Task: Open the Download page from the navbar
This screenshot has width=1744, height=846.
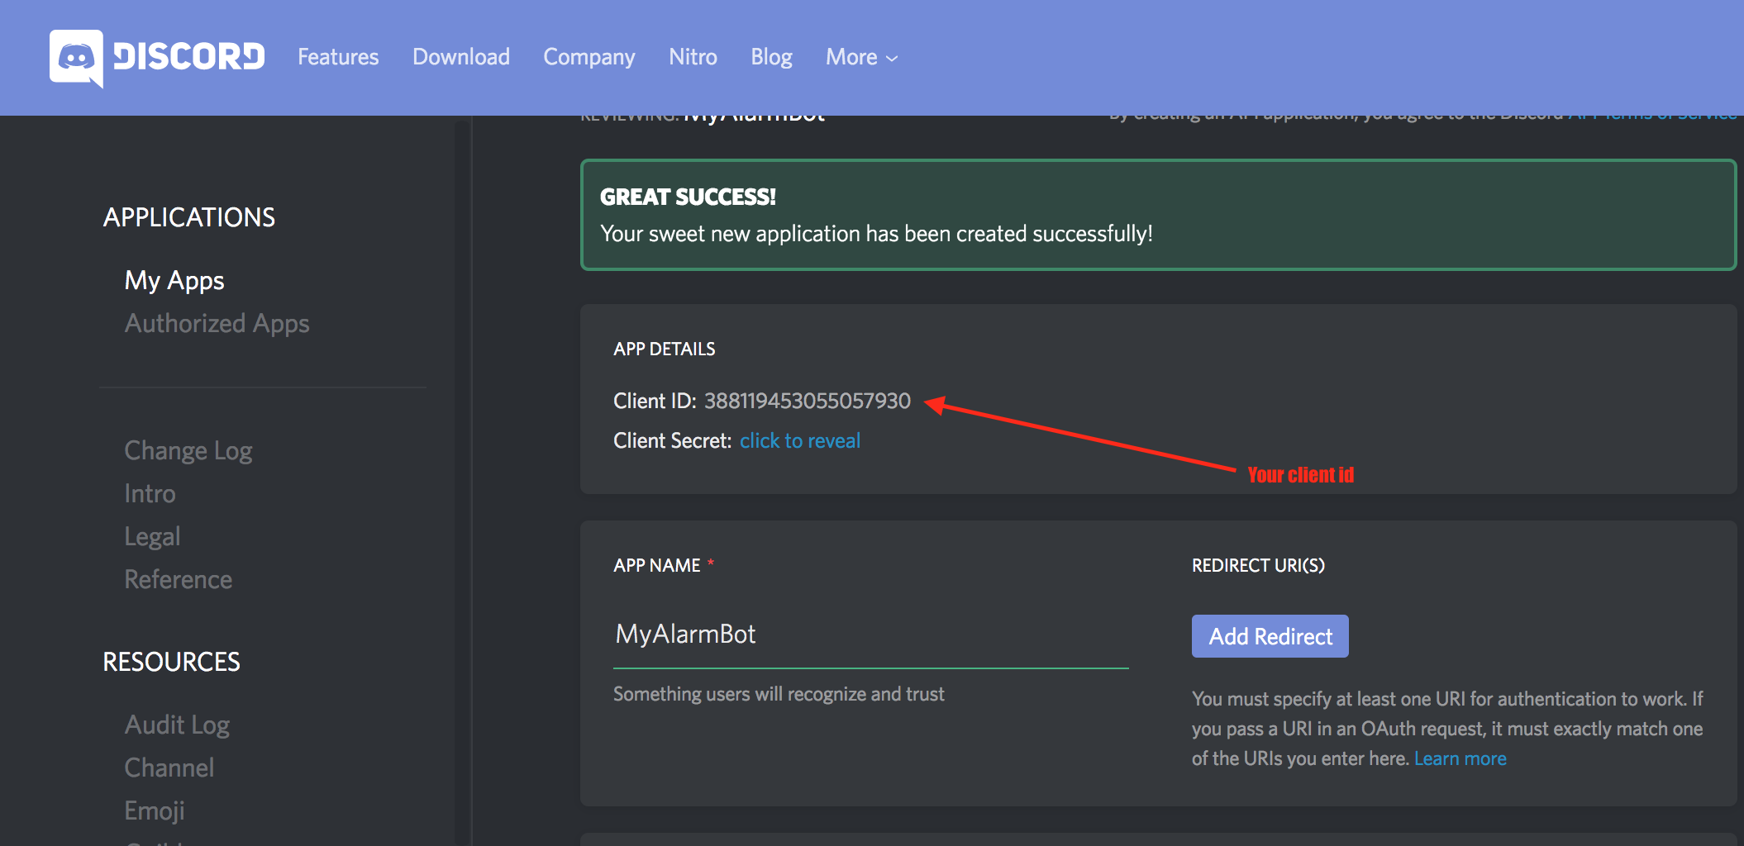Action: pos(460,57)
